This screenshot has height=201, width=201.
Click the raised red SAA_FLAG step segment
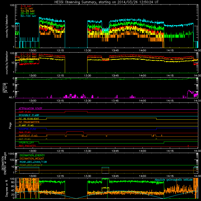75,131
